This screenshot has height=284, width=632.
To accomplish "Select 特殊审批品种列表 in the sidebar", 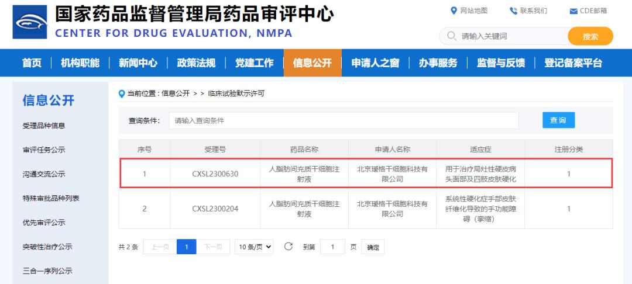I will pyautogui.click(x=51, y=198).
